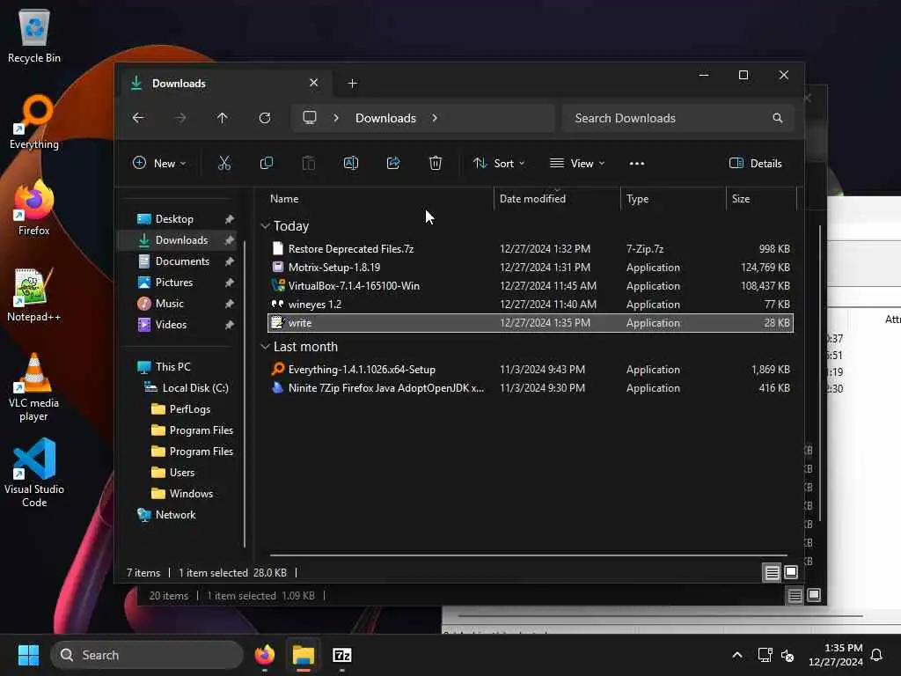
Task: Open Desktop in the navigation pane
Action: (x=174, y=219)
